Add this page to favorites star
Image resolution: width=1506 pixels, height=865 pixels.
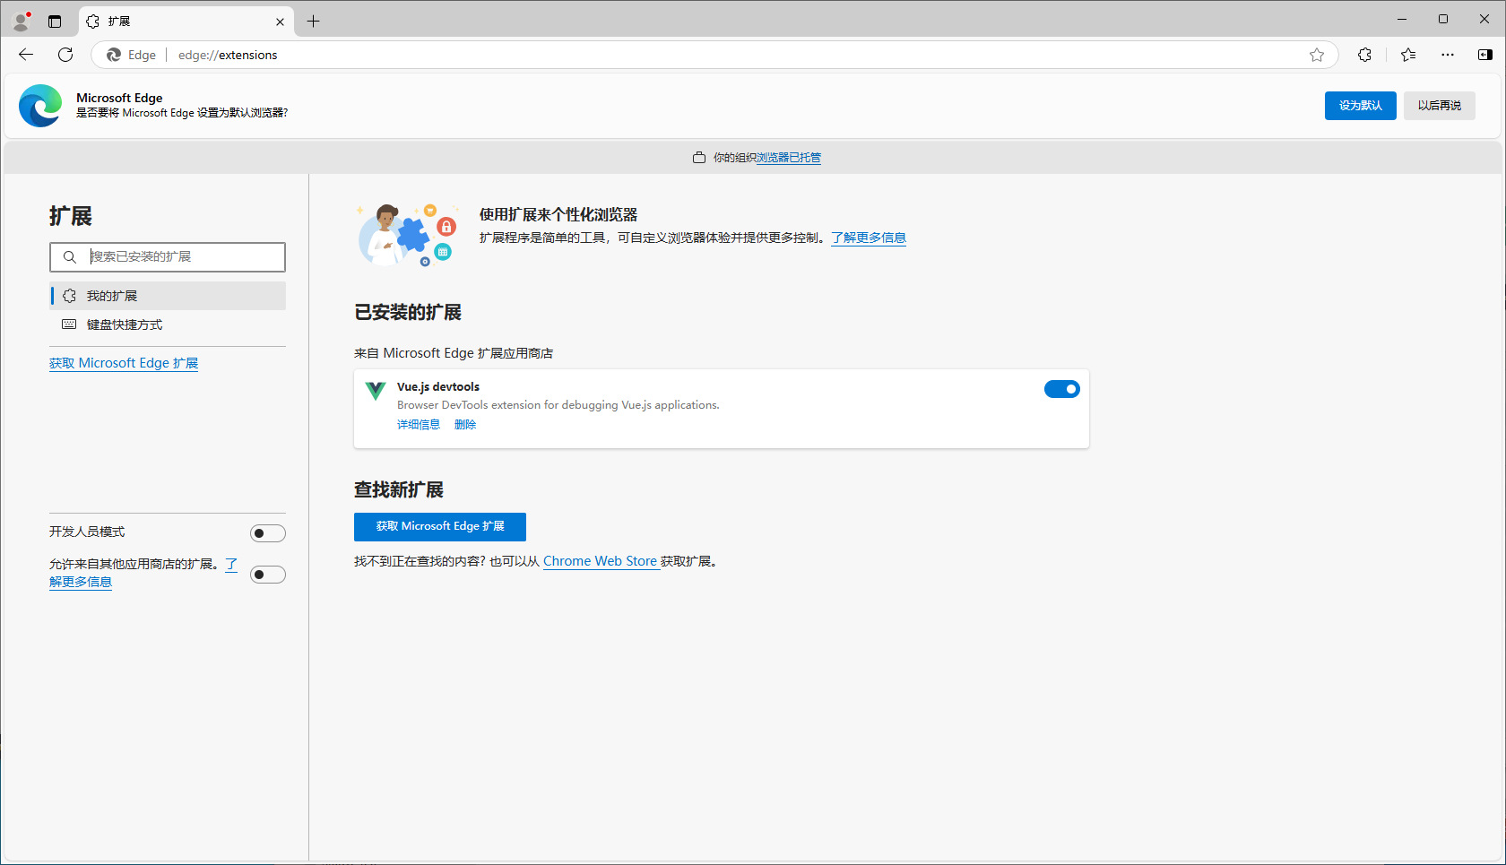pos(1317,55)
